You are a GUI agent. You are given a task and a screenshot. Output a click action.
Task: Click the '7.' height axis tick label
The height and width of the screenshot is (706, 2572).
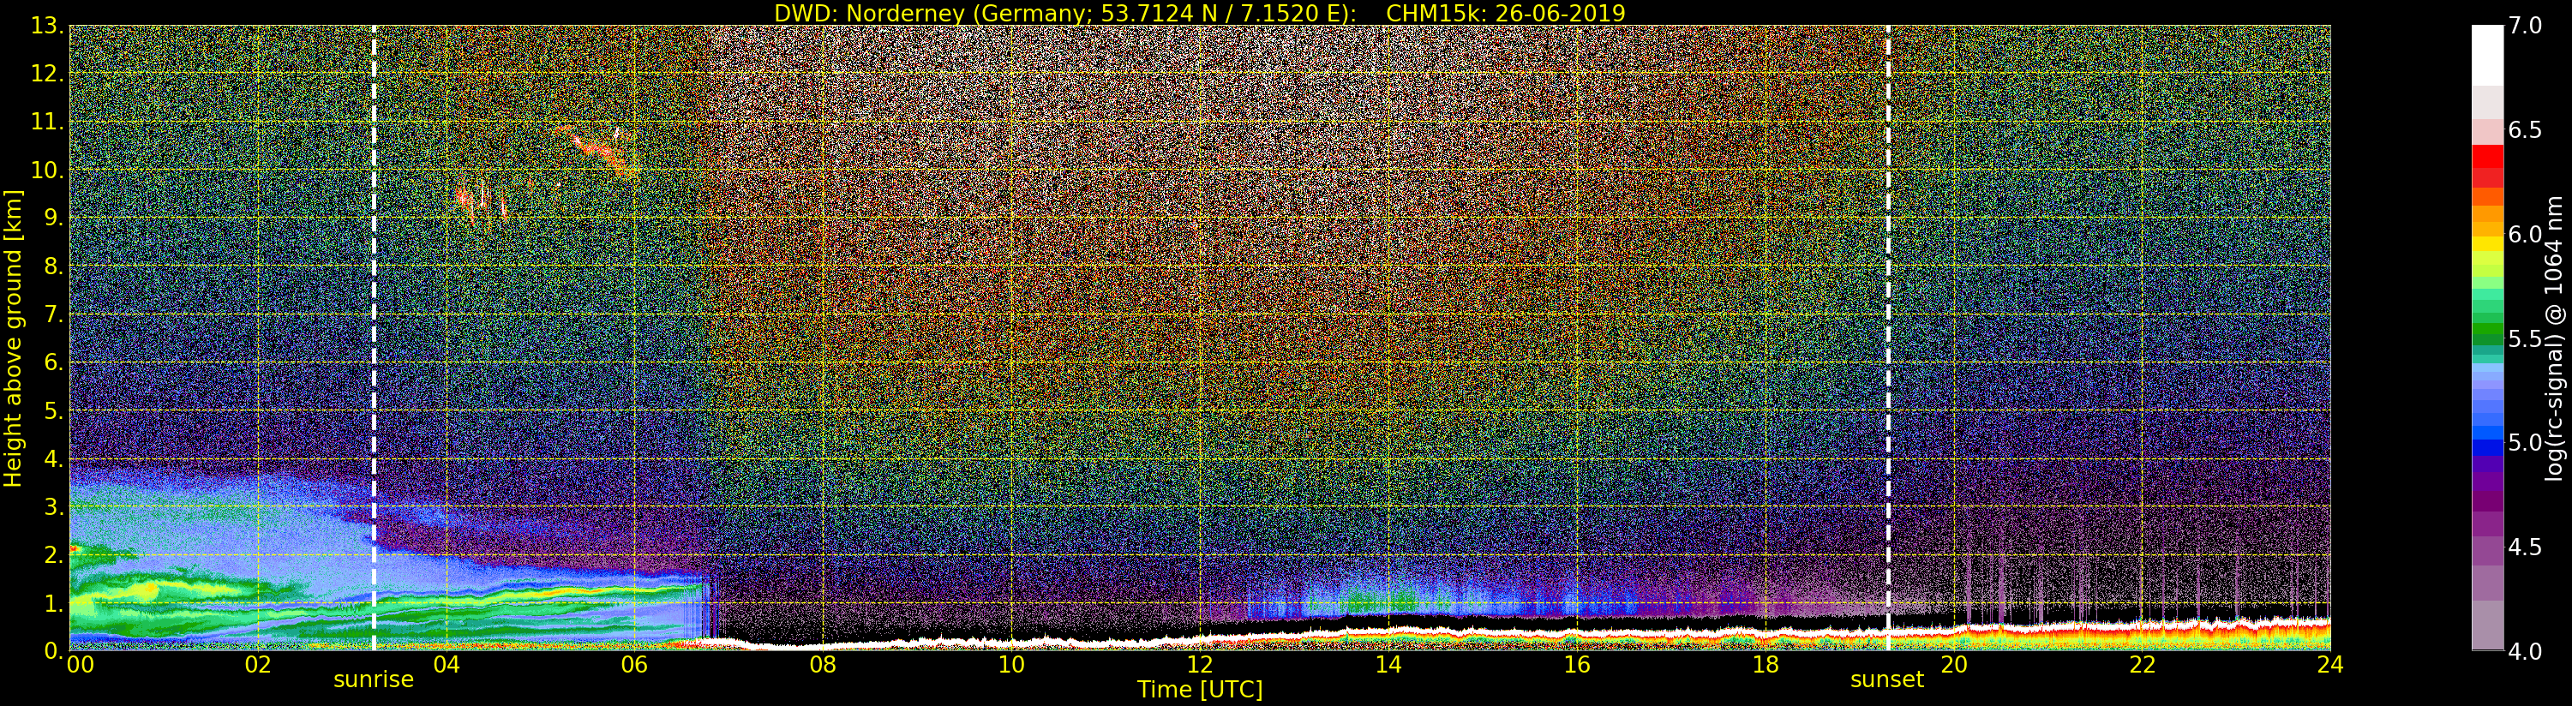[54, 314]
